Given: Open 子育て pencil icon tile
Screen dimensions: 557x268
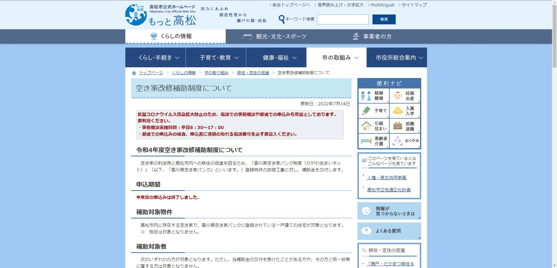Looking at the screenshot, I should click(374, 111).
